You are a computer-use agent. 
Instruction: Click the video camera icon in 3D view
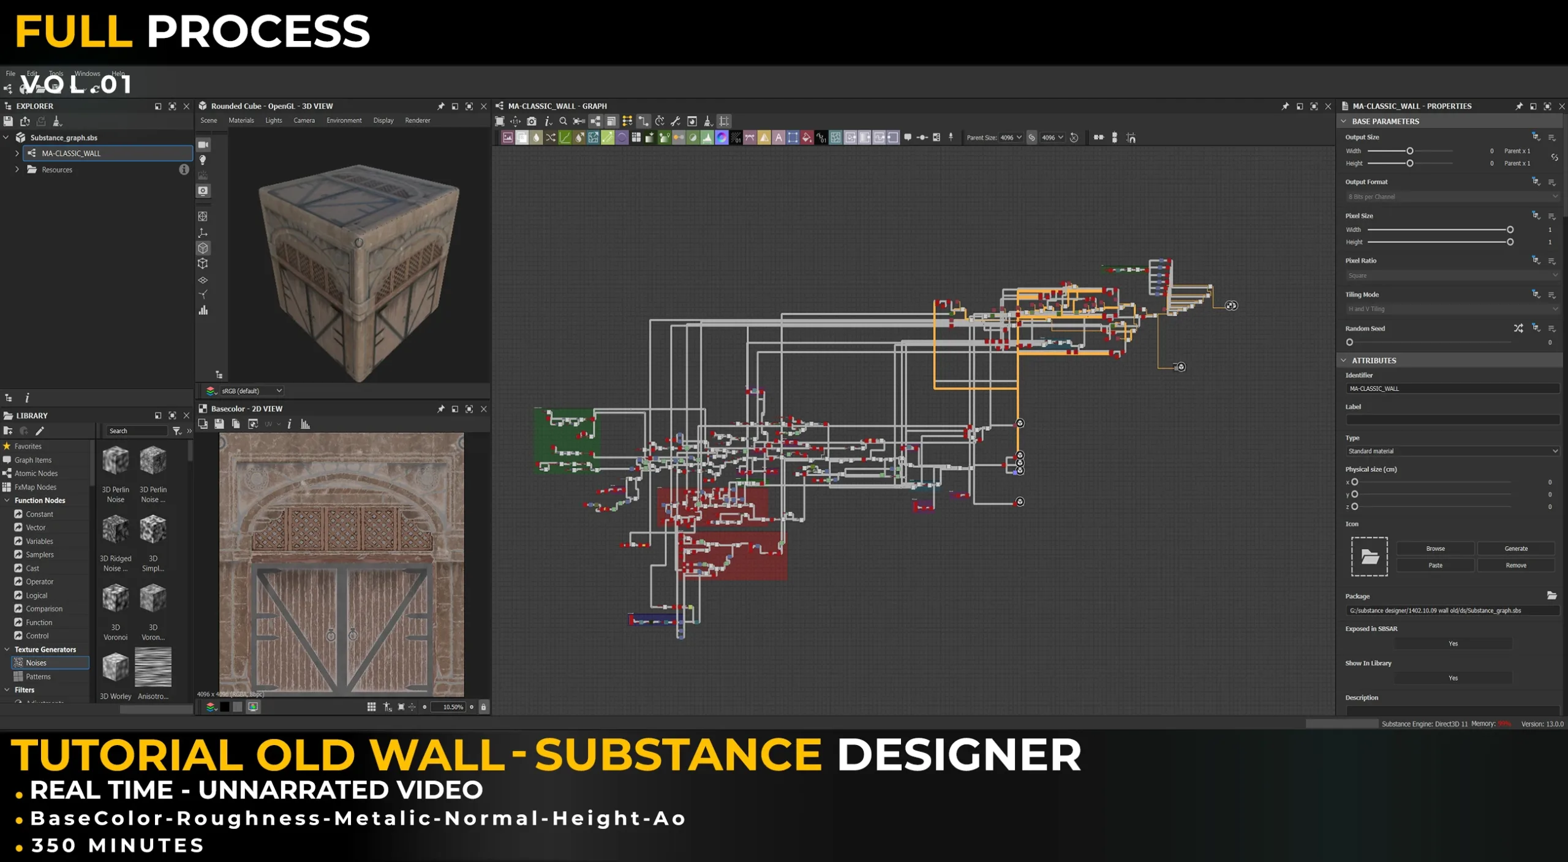(203, 144)
